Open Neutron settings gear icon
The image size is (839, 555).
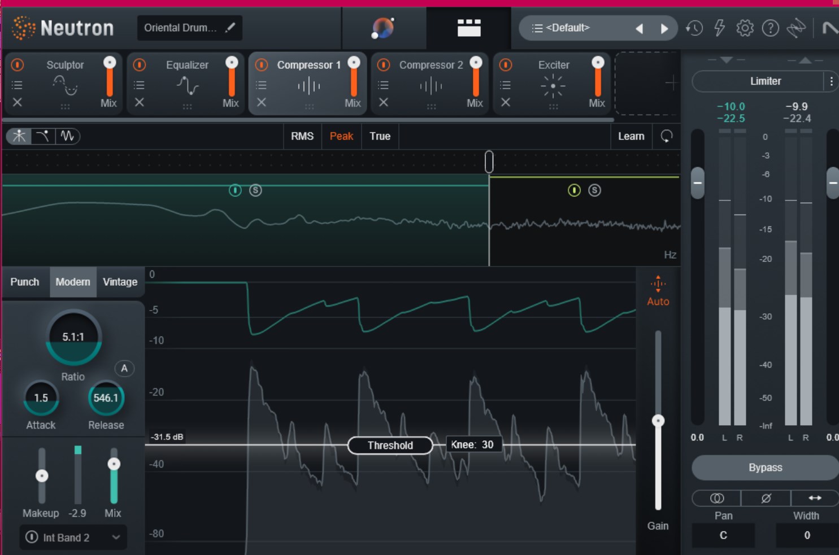click(745, 28)
